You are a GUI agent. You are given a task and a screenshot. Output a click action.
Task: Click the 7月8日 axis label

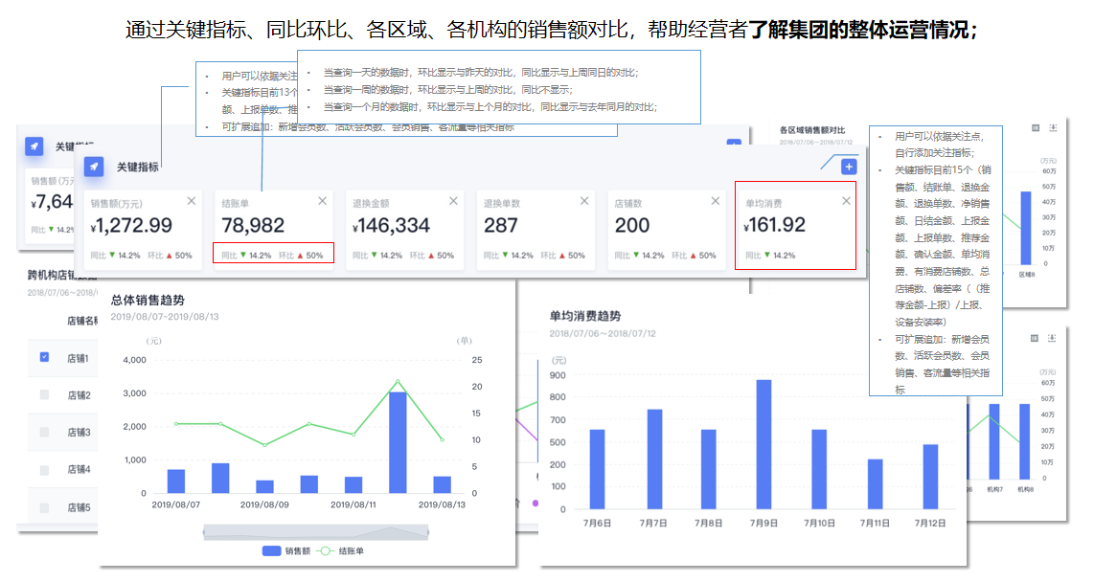coord(708,524)
